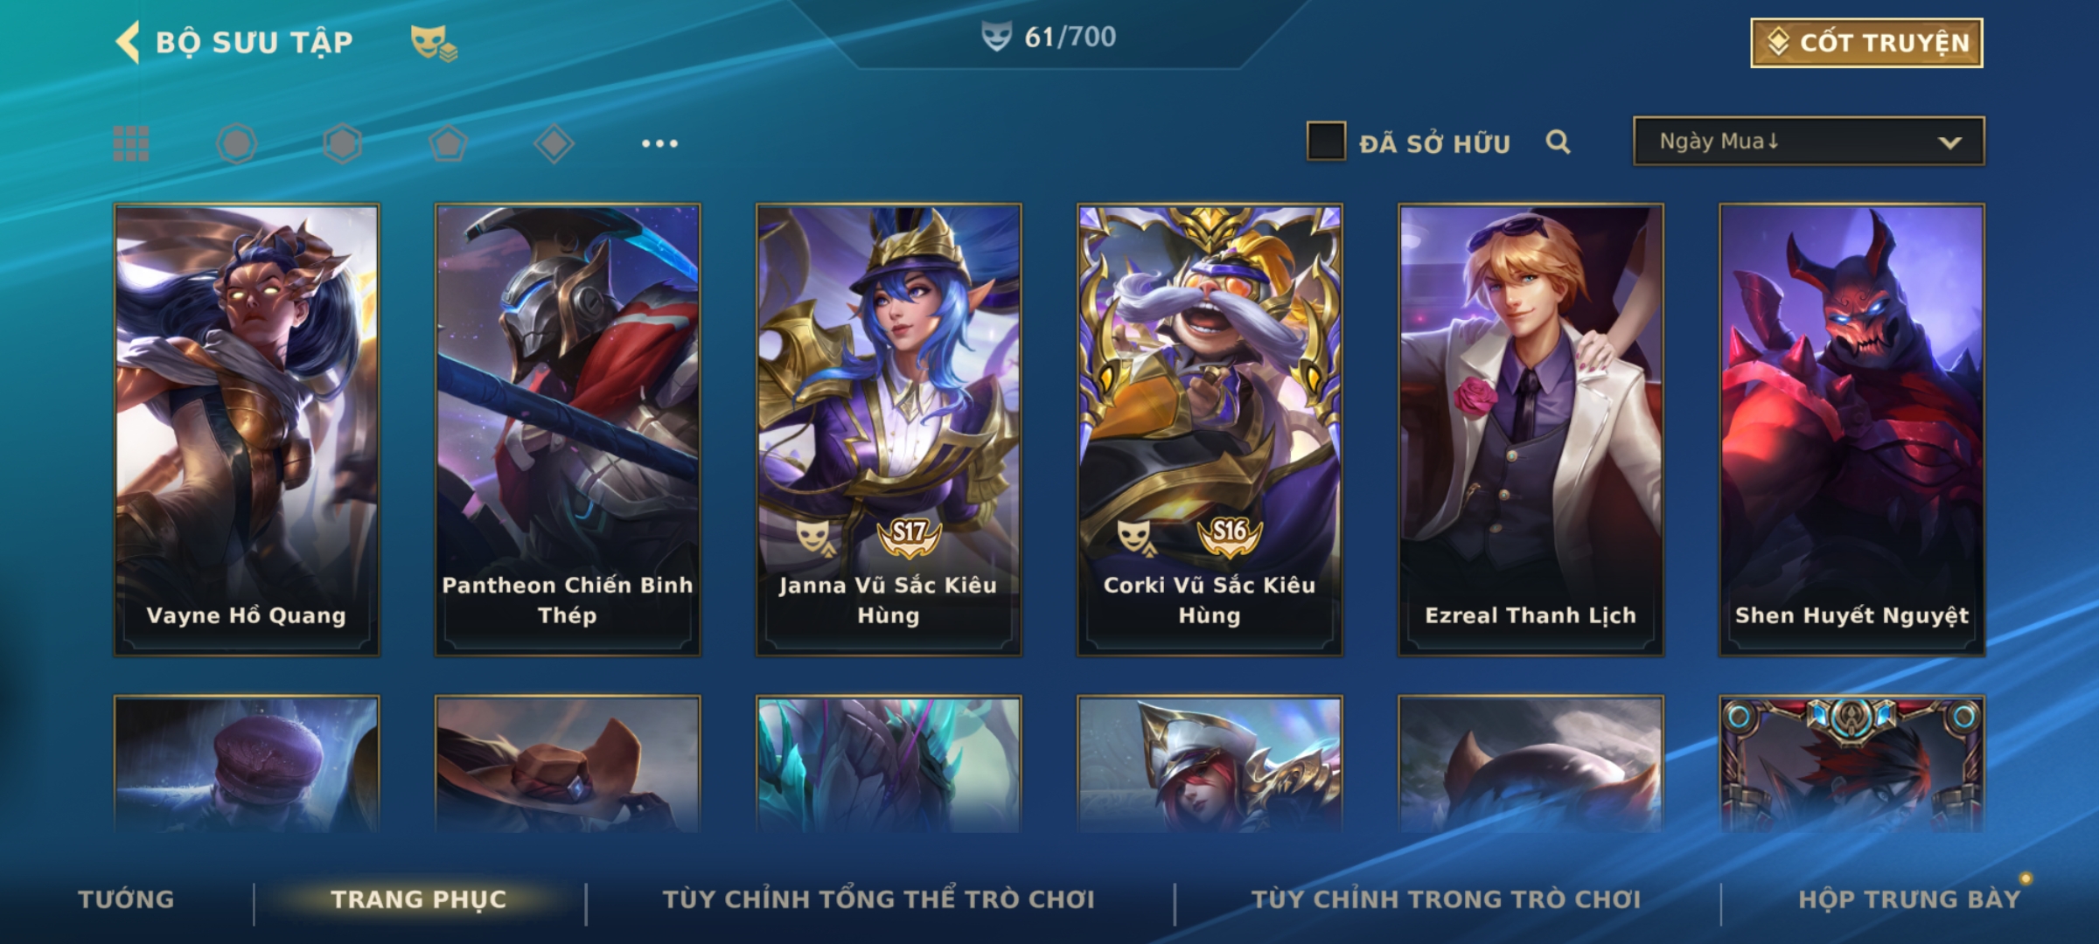Open the Hộp Trưng Bày tab
The height and width of the screenshot is (944, 2099).
pyautogui.click(x=1909, y=899)
